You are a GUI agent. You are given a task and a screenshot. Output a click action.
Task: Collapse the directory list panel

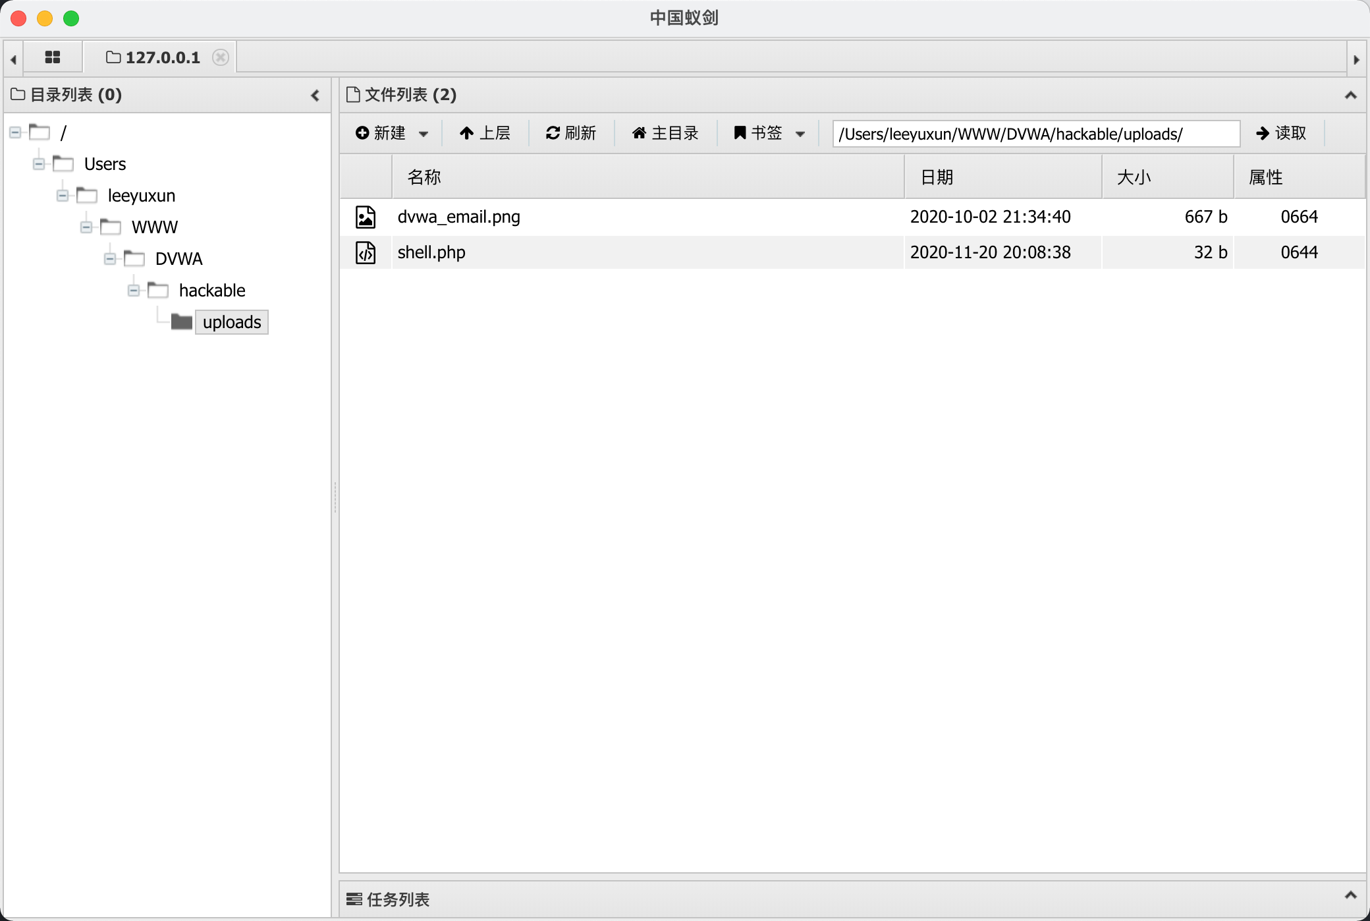click(315, 96)
